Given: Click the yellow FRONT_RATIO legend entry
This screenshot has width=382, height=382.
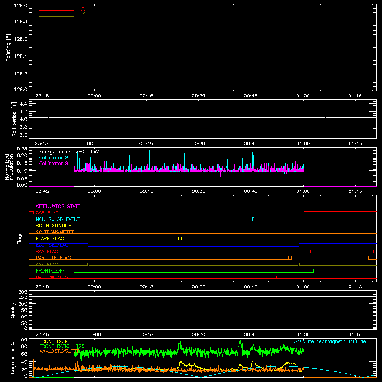Looking at the screenshot, I should (x=54, y=341).
